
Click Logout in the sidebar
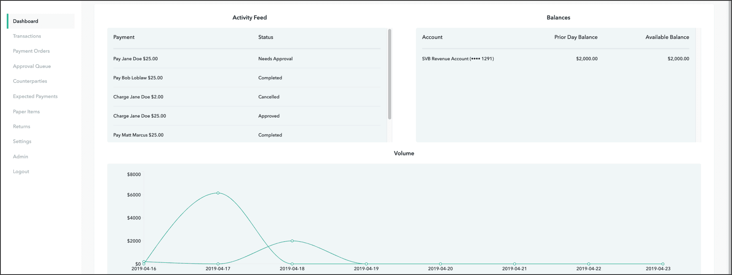coord(21,171)
